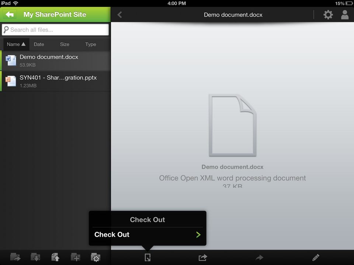Sort files by Size
The image size is (354, 265).
(x=65, y=44)
